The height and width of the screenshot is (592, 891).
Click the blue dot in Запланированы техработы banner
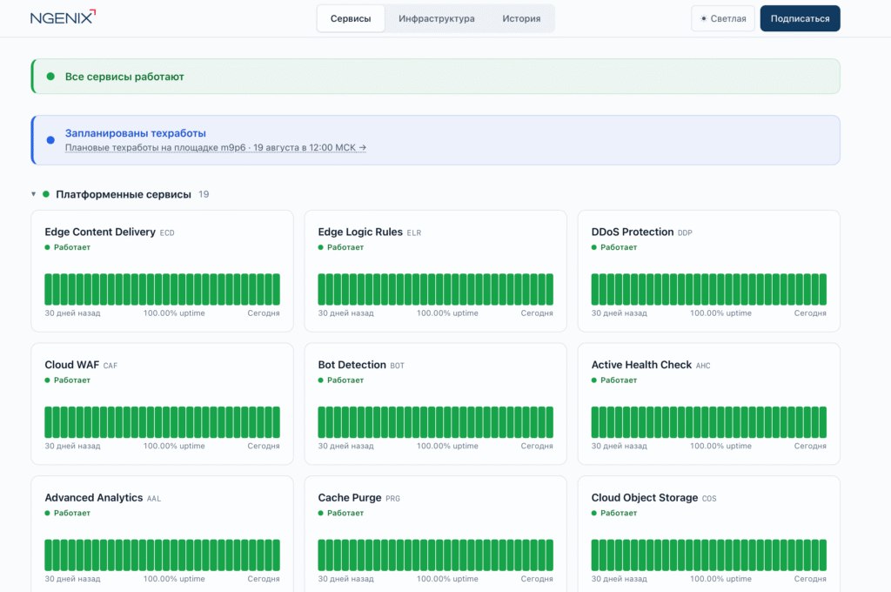[x=50, y=140]
